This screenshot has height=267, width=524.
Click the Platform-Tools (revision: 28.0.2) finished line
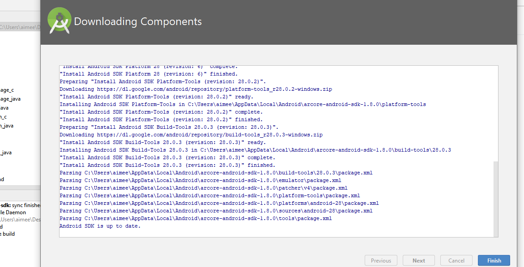click(161, 119)
